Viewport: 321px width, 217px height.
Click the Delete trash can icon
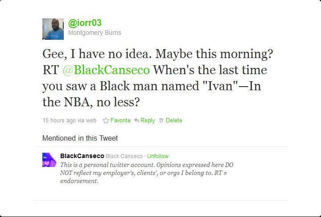[161, 120]
